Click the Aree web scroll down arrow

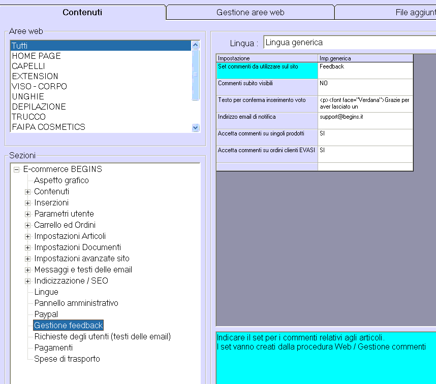196,128
